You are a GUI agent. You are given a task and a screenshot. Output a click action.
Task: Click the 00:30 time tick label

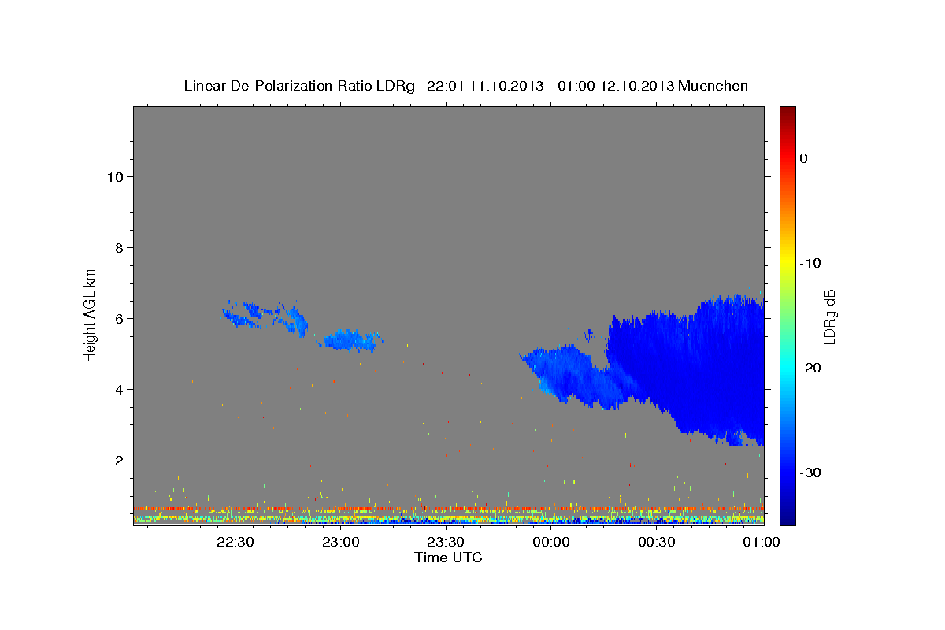tap(656, 542)
